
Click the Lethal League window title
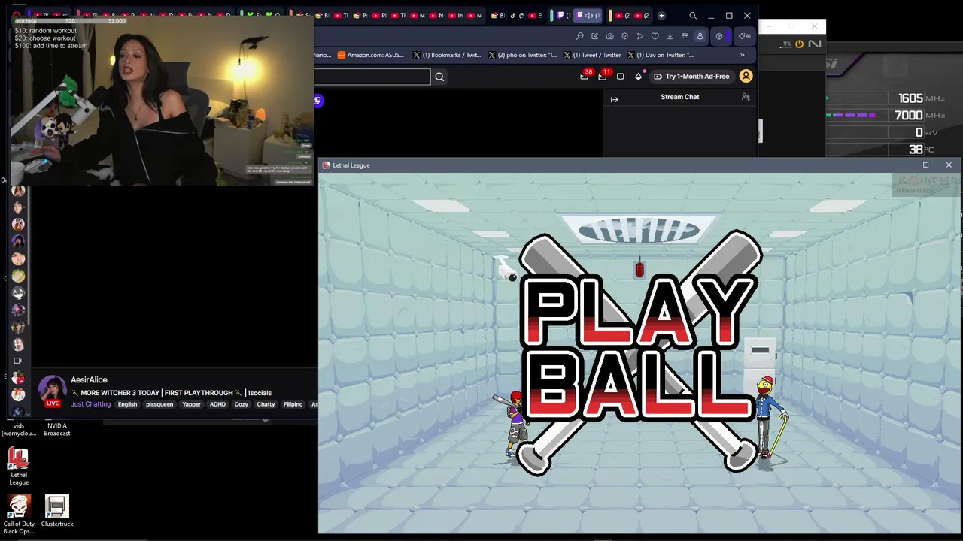click(351, 165)
